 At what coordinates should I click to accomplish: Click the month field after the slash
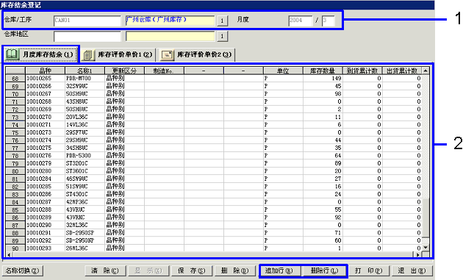pyautogui.click(x=328, y=21)
